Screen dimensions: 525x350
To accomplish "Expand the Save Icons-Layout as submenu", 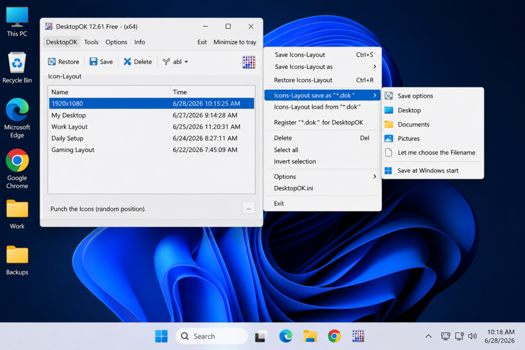I will click(322, 67).
